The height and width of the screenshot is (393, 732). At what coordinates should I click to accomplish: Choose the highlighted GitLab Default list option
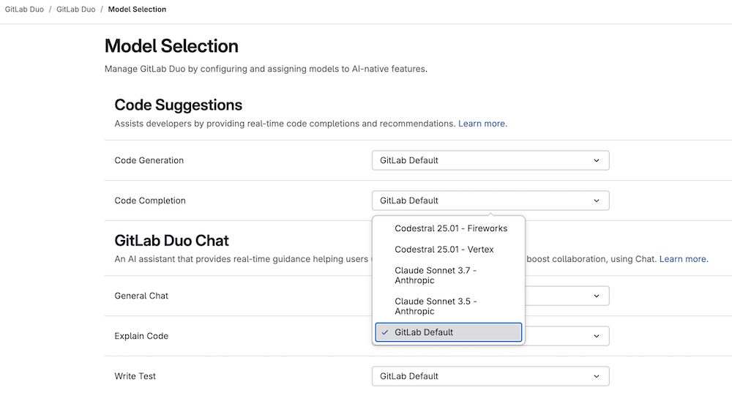coord(448,332)
